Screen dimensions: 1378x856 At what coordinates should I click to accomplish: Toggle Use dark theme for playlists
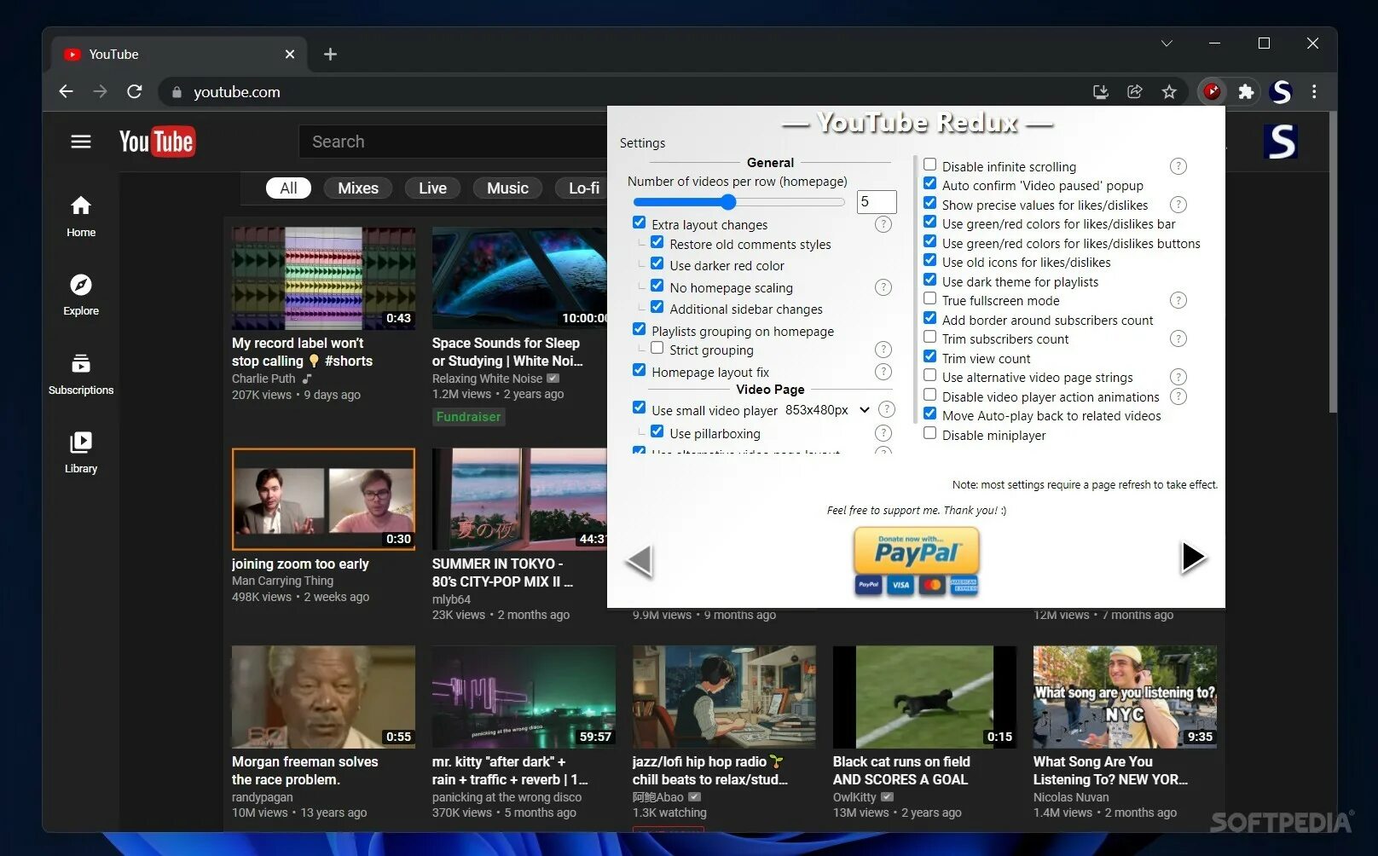point(929,280)
